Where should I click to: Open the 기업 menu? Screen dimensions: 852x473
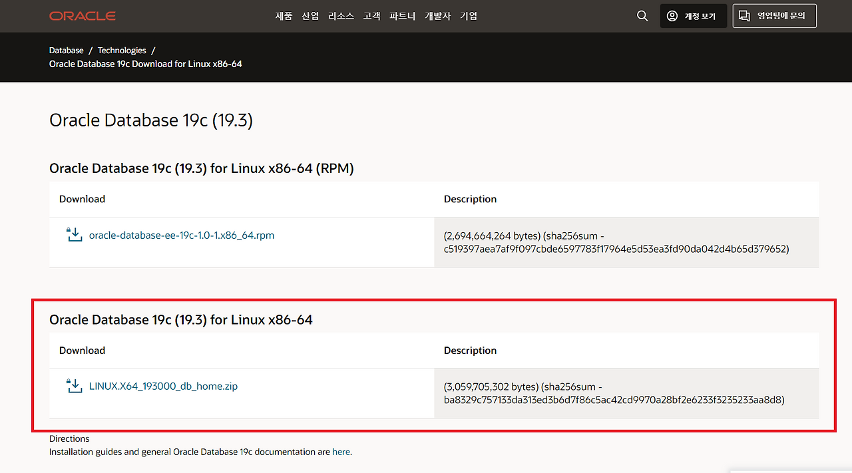click(x=469, y=15)
